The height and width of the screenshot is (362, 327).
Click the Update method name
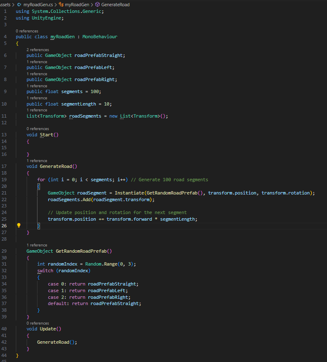(x=48, y=329)
